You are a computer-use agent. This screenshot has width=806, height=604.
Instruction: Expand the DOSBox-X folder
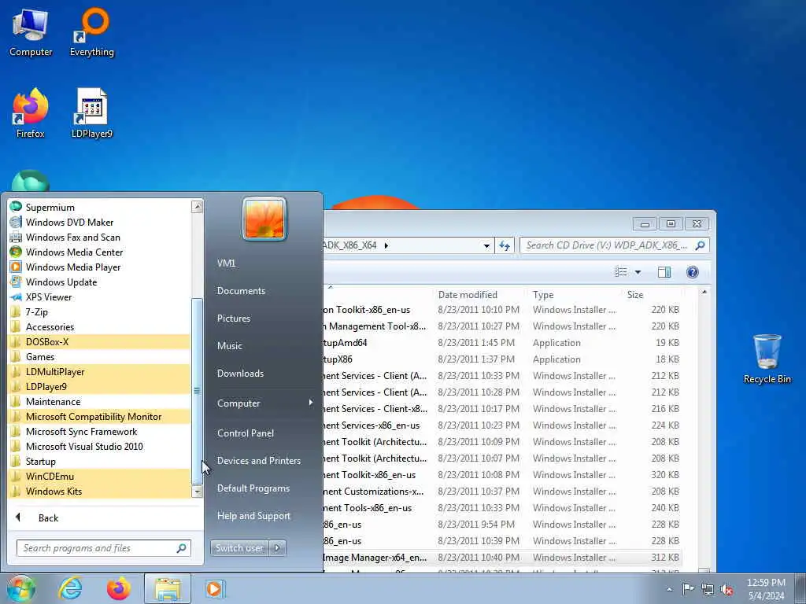click(99, 341)
